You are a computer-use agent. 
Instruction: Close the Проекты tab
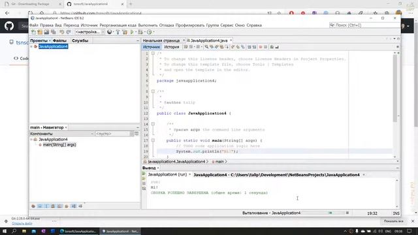coord(50,40)
